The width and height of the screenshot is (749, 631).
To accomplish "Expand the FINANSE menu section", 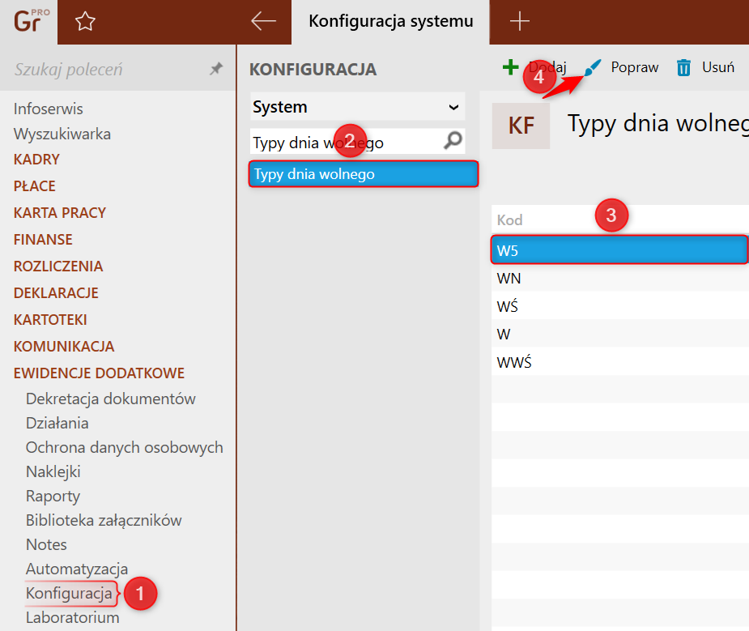I will click(x=43, y=239).
